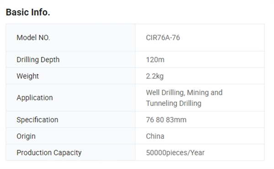Click the Well Drilling, Mining text
This screenshot has height=169, width=274.
[178, 93]
